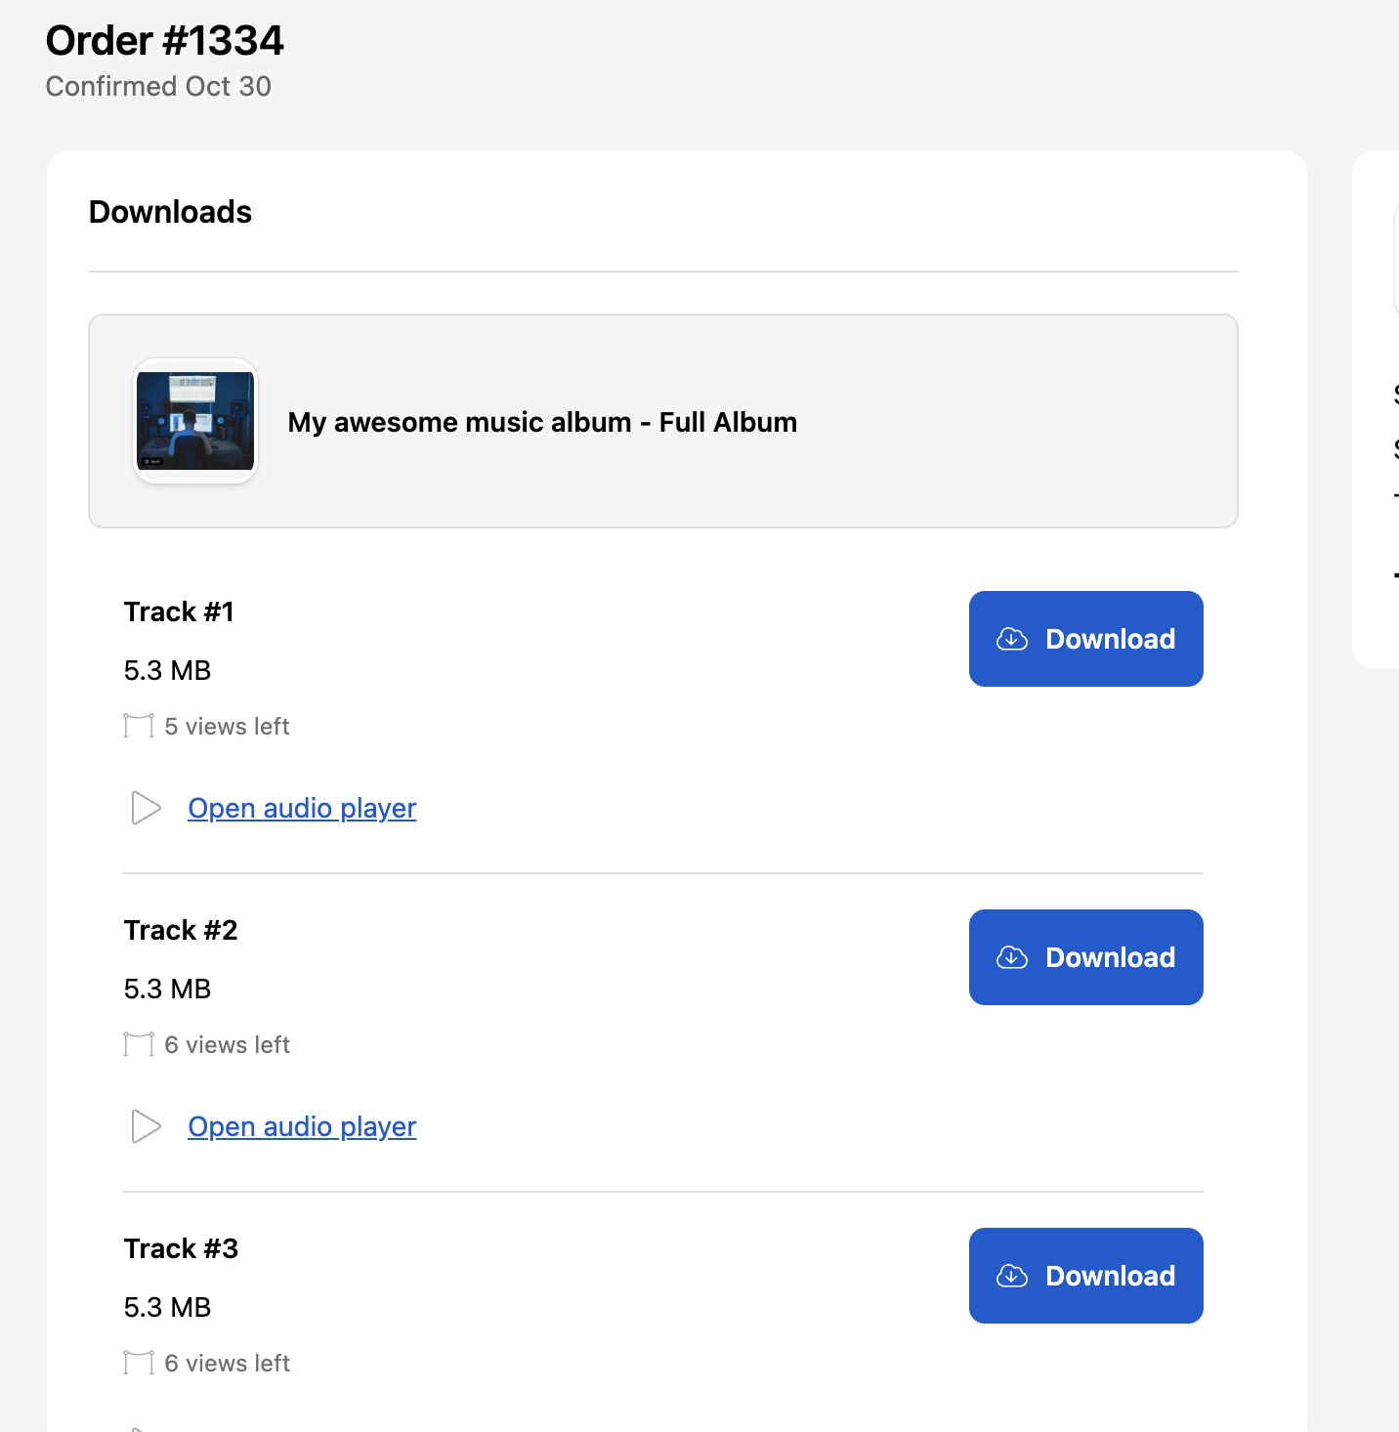Click the Track #1 title
The image size is (1399, 1432).
click(x=179, y=611)
